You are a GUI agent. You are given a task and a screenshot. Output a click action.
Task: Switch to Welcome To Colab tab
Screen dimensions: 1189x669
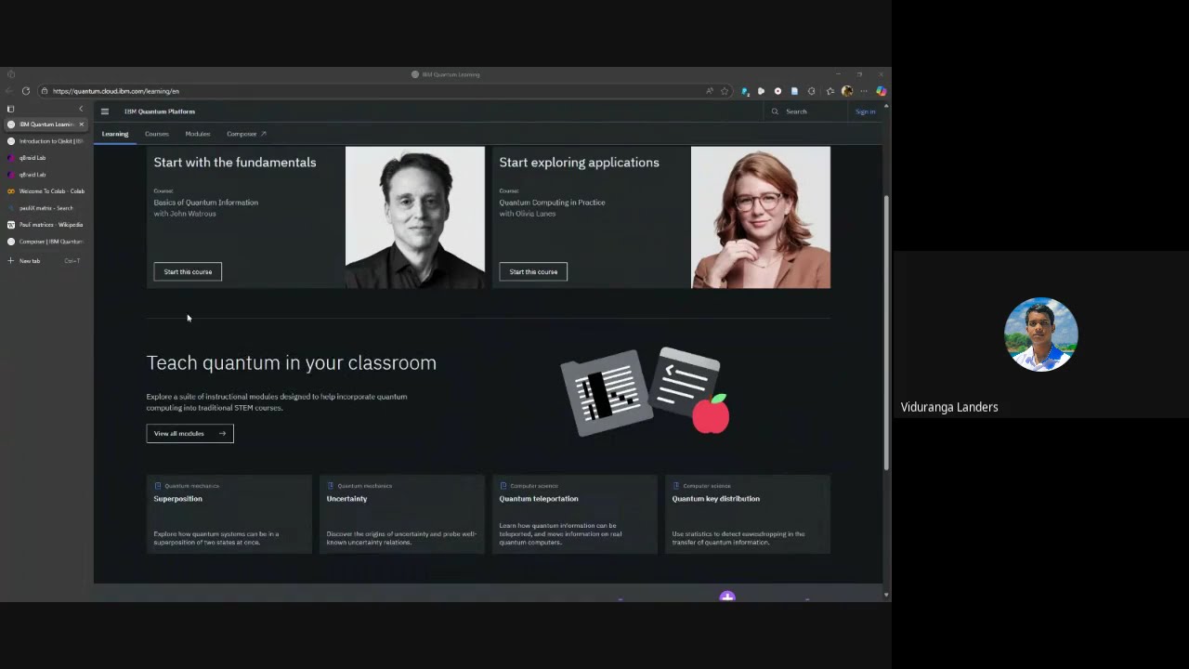45,191
